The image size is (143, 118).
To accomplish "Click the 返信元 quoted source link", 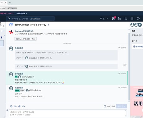I will [22, 91].
